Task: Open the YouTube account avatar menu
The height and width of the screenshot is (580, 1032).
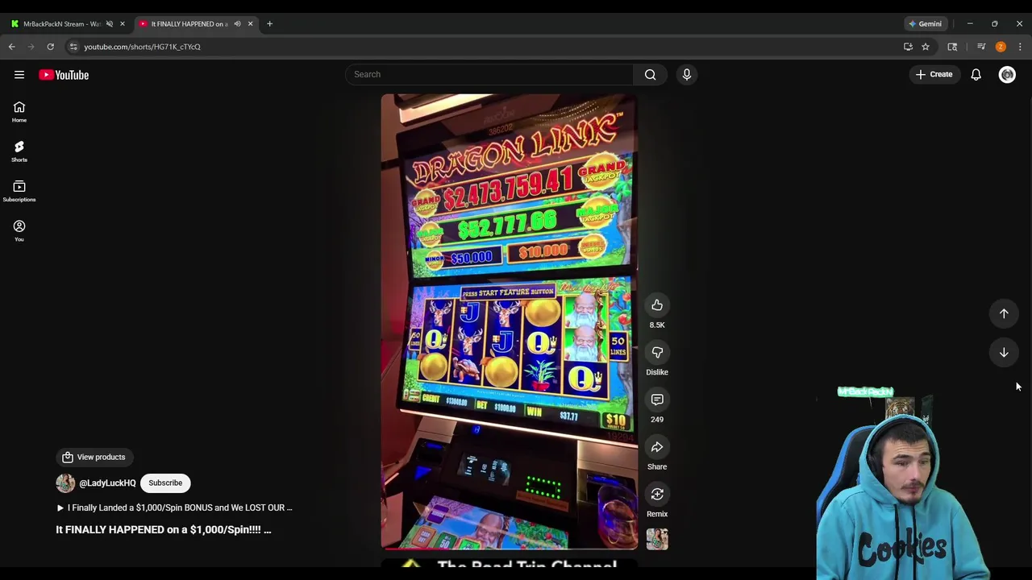Action: (x=1007, y=74)
